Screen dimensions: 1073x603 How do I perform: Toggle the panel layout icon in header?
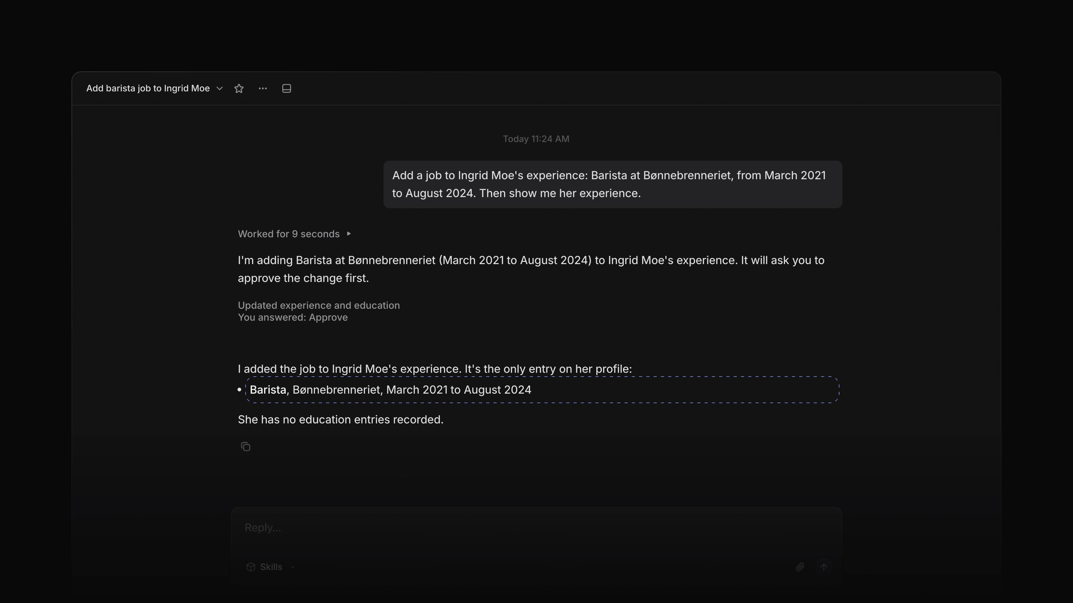pyautogui.click(x=287, y=88)
